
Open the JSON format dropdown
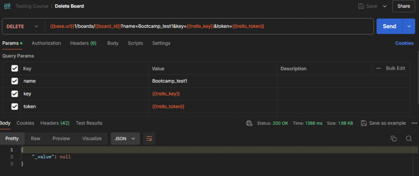pos(125,139)
